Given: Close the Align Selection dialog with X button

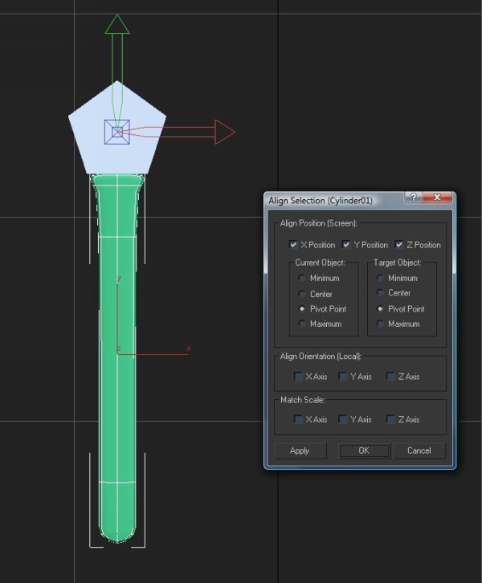Looking at the screenshot, I should pos(437,198).
